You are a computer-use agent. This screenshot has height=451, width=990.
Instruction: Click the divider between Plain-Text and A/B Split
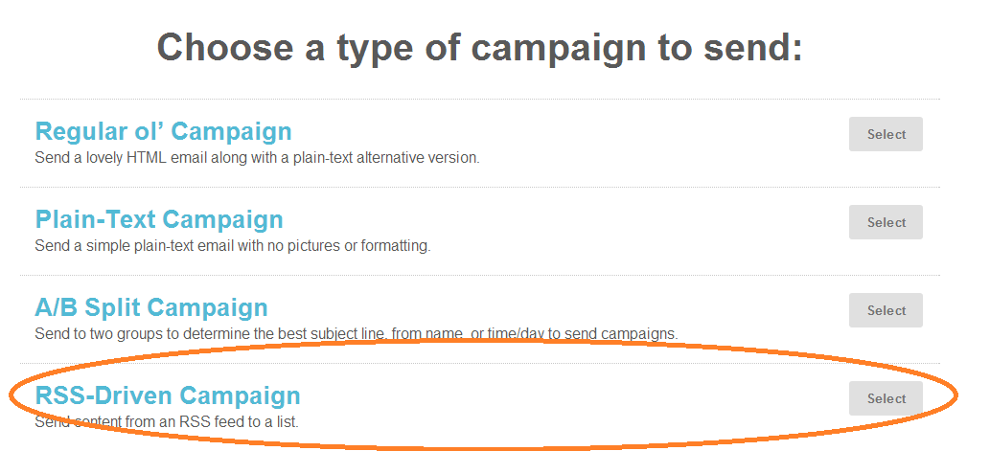[479, 275]
